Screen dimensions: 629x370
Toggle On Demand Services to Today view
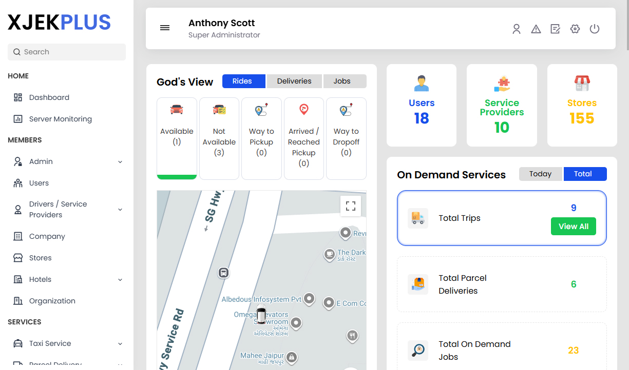tap(540, 174)
